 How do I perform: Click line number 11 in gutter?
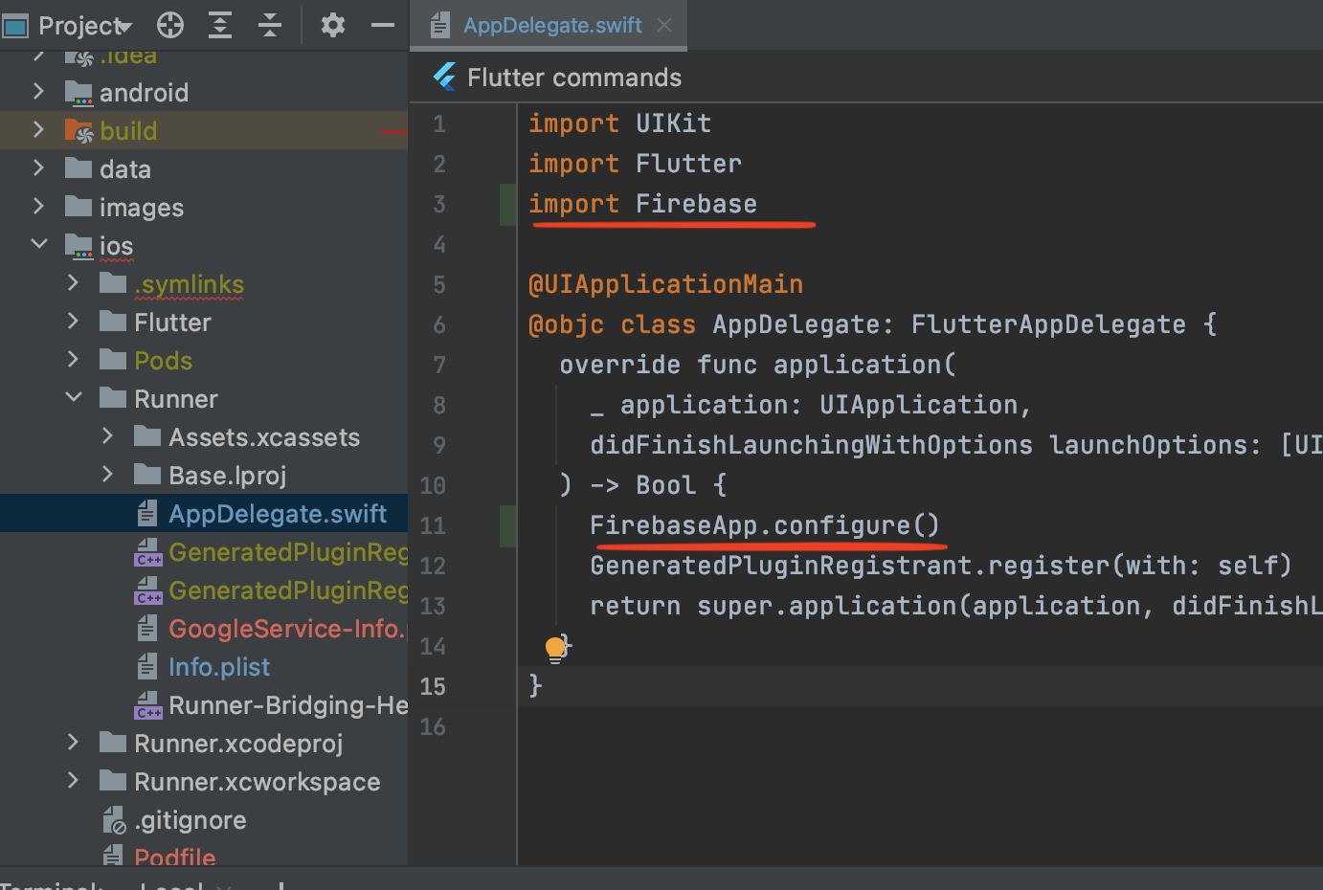pyautogui.click(x=433, y=525)
